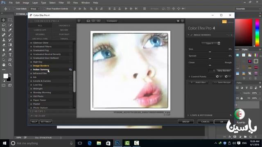The width and height of the screenshot is (262, 147).
Task: Open the Essentials workspace dropdown
Action: 248,9
